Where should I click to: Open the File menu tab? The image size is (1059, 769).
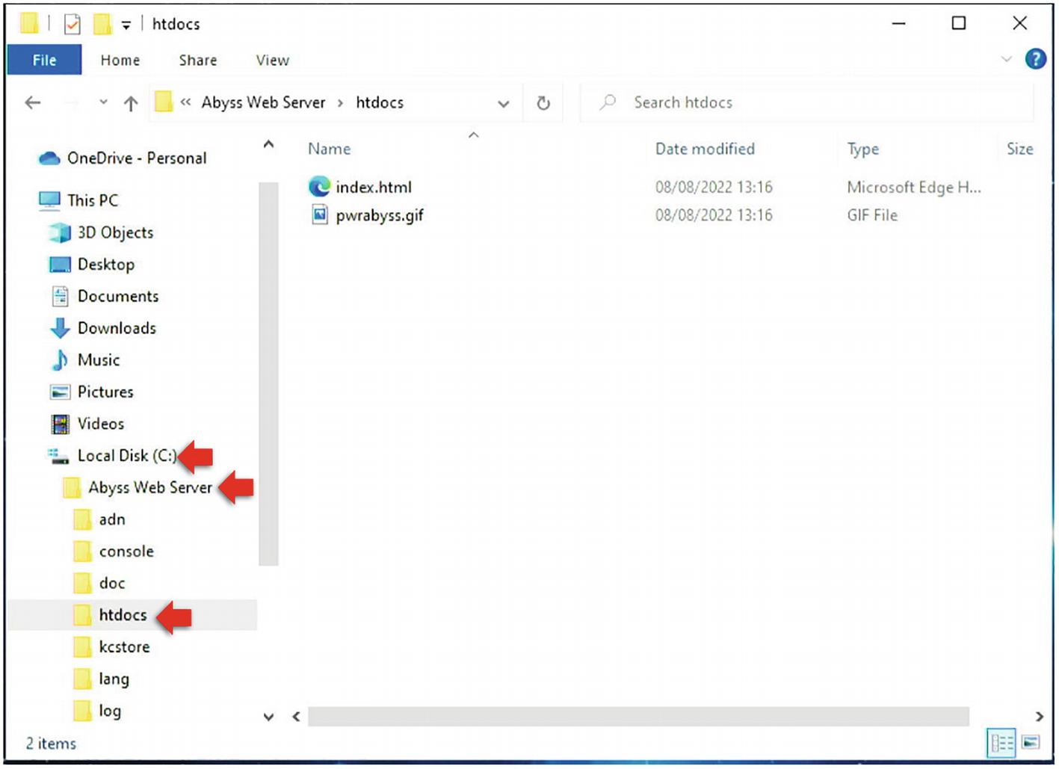44,60
